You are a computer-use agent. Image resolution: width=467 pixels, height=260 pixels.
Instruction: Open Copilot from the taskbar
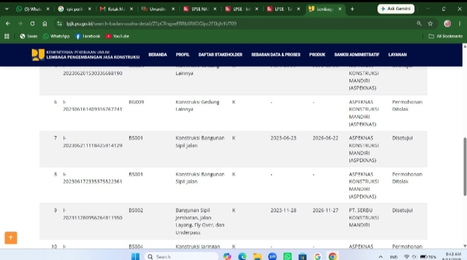click(227, 256)
